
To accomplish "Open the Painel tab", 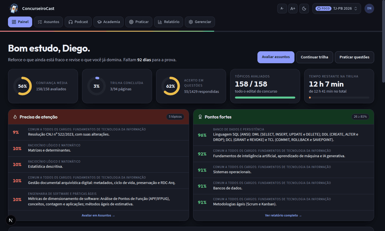I will 20,22.
